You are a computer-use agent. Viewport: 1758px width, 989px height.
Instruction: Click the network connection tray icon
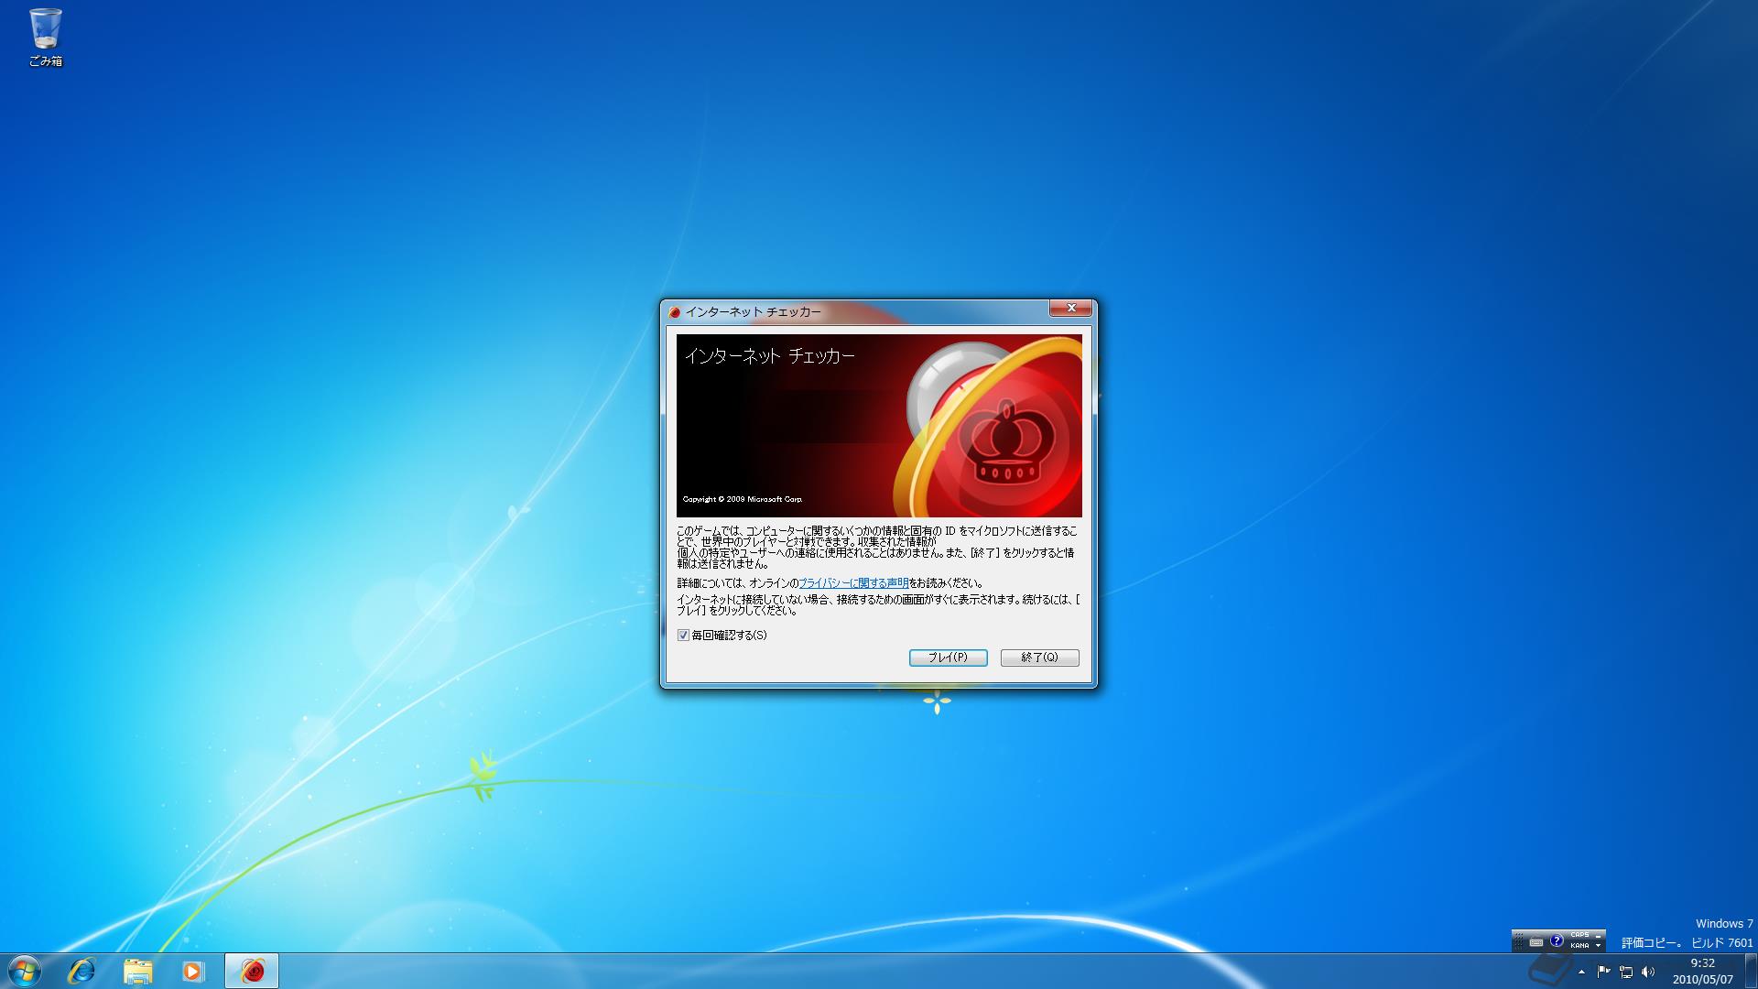click(1626, 972)
